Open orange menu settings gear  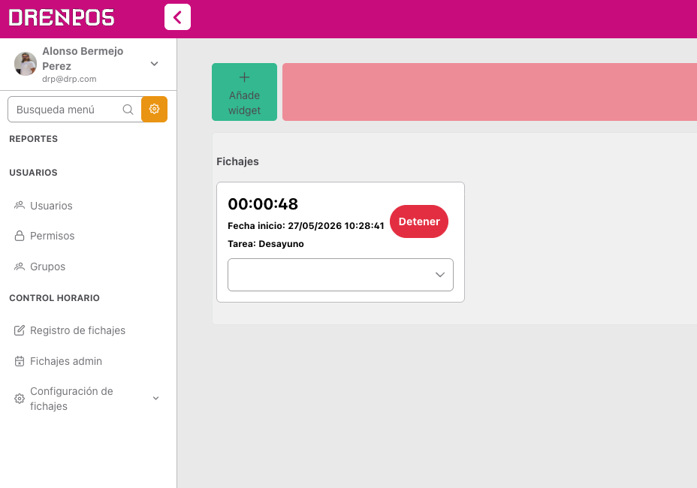pos(154,110)
